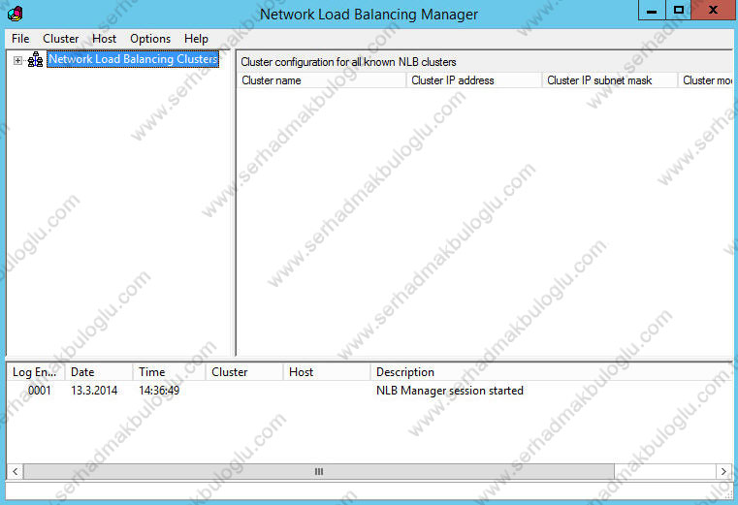Click the horizontal scrollbar thumb in log

(319, 471)
